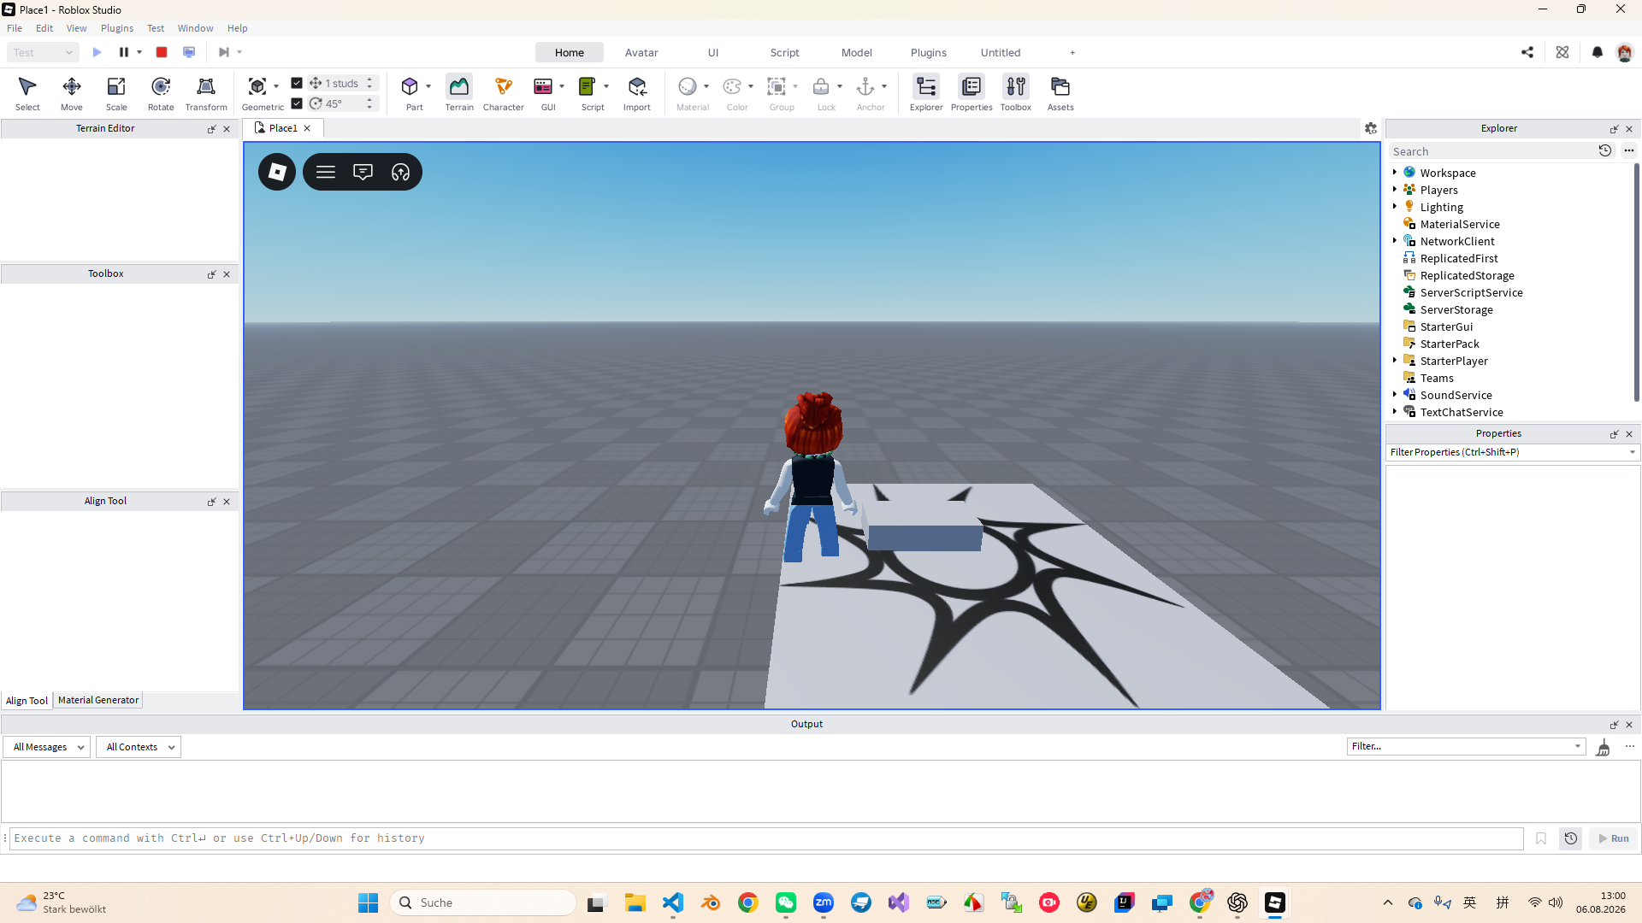
Task: Click the taskbar Suche search box
Action: 484,902
